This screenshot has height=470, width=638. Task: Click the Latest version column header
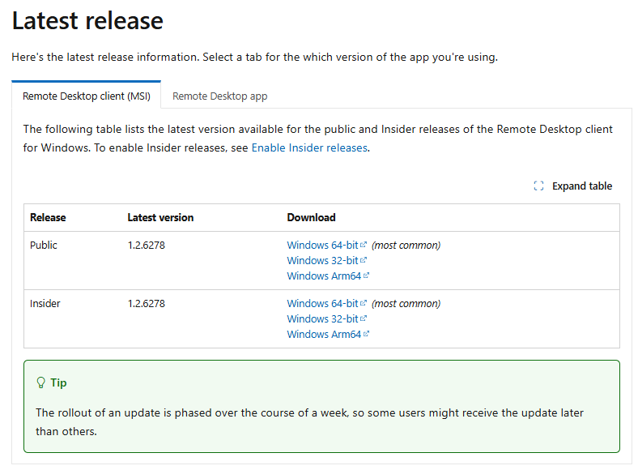[160, 217]
